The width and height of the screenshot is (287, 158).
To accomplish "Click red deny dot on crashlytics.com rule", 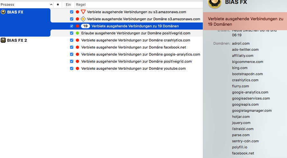I will click(x=77, y=40).
